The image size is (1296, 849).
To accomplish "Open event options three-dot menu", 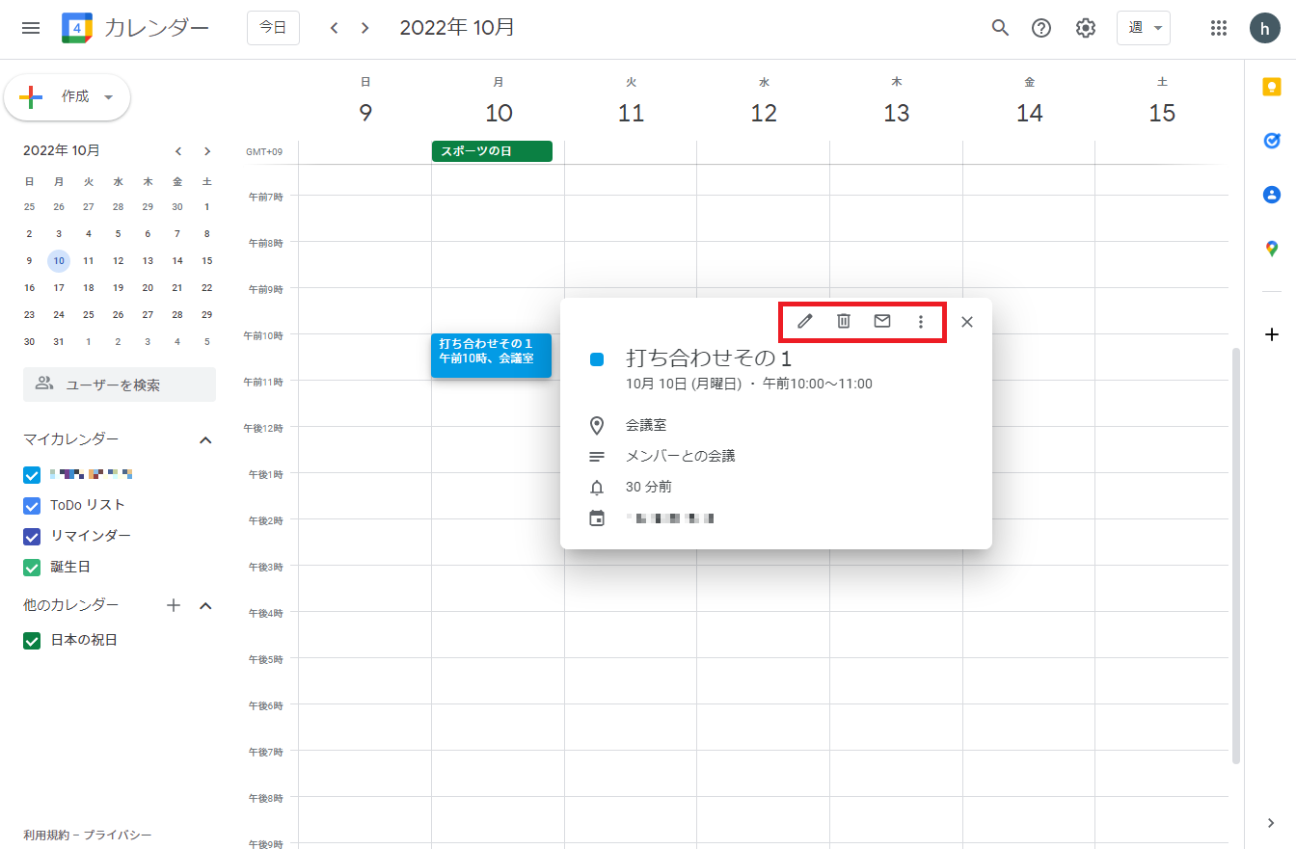I will (920, 322).
